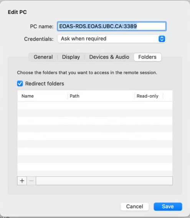This screenshot has width=190, height=218.
Task: Sort folders by the Path column header
Action: (x=101, y=96)
